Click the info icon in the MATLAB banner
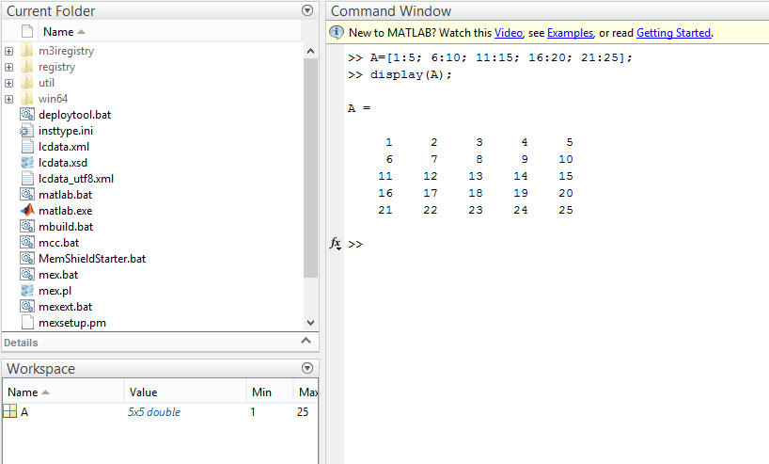Image resolution: width=769 pixels, height=464 pixels. pos(336,32)
